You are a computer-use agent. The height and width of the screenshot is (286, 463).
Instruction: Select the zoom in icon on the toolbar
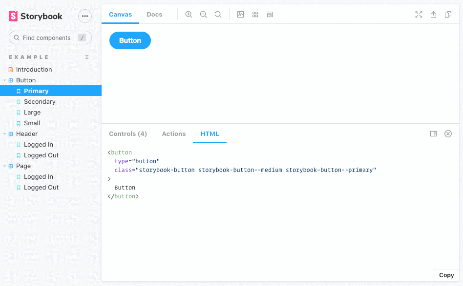click(x=189, y=15)
